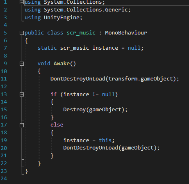Click the 'null' value on line 7

tap(134, 48)
